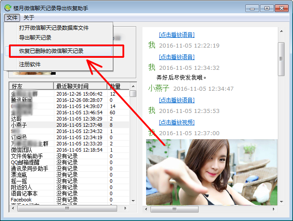The image size is (293, 221).
Task: Select 通讯录同步助手 row
Action: (69, 169)
